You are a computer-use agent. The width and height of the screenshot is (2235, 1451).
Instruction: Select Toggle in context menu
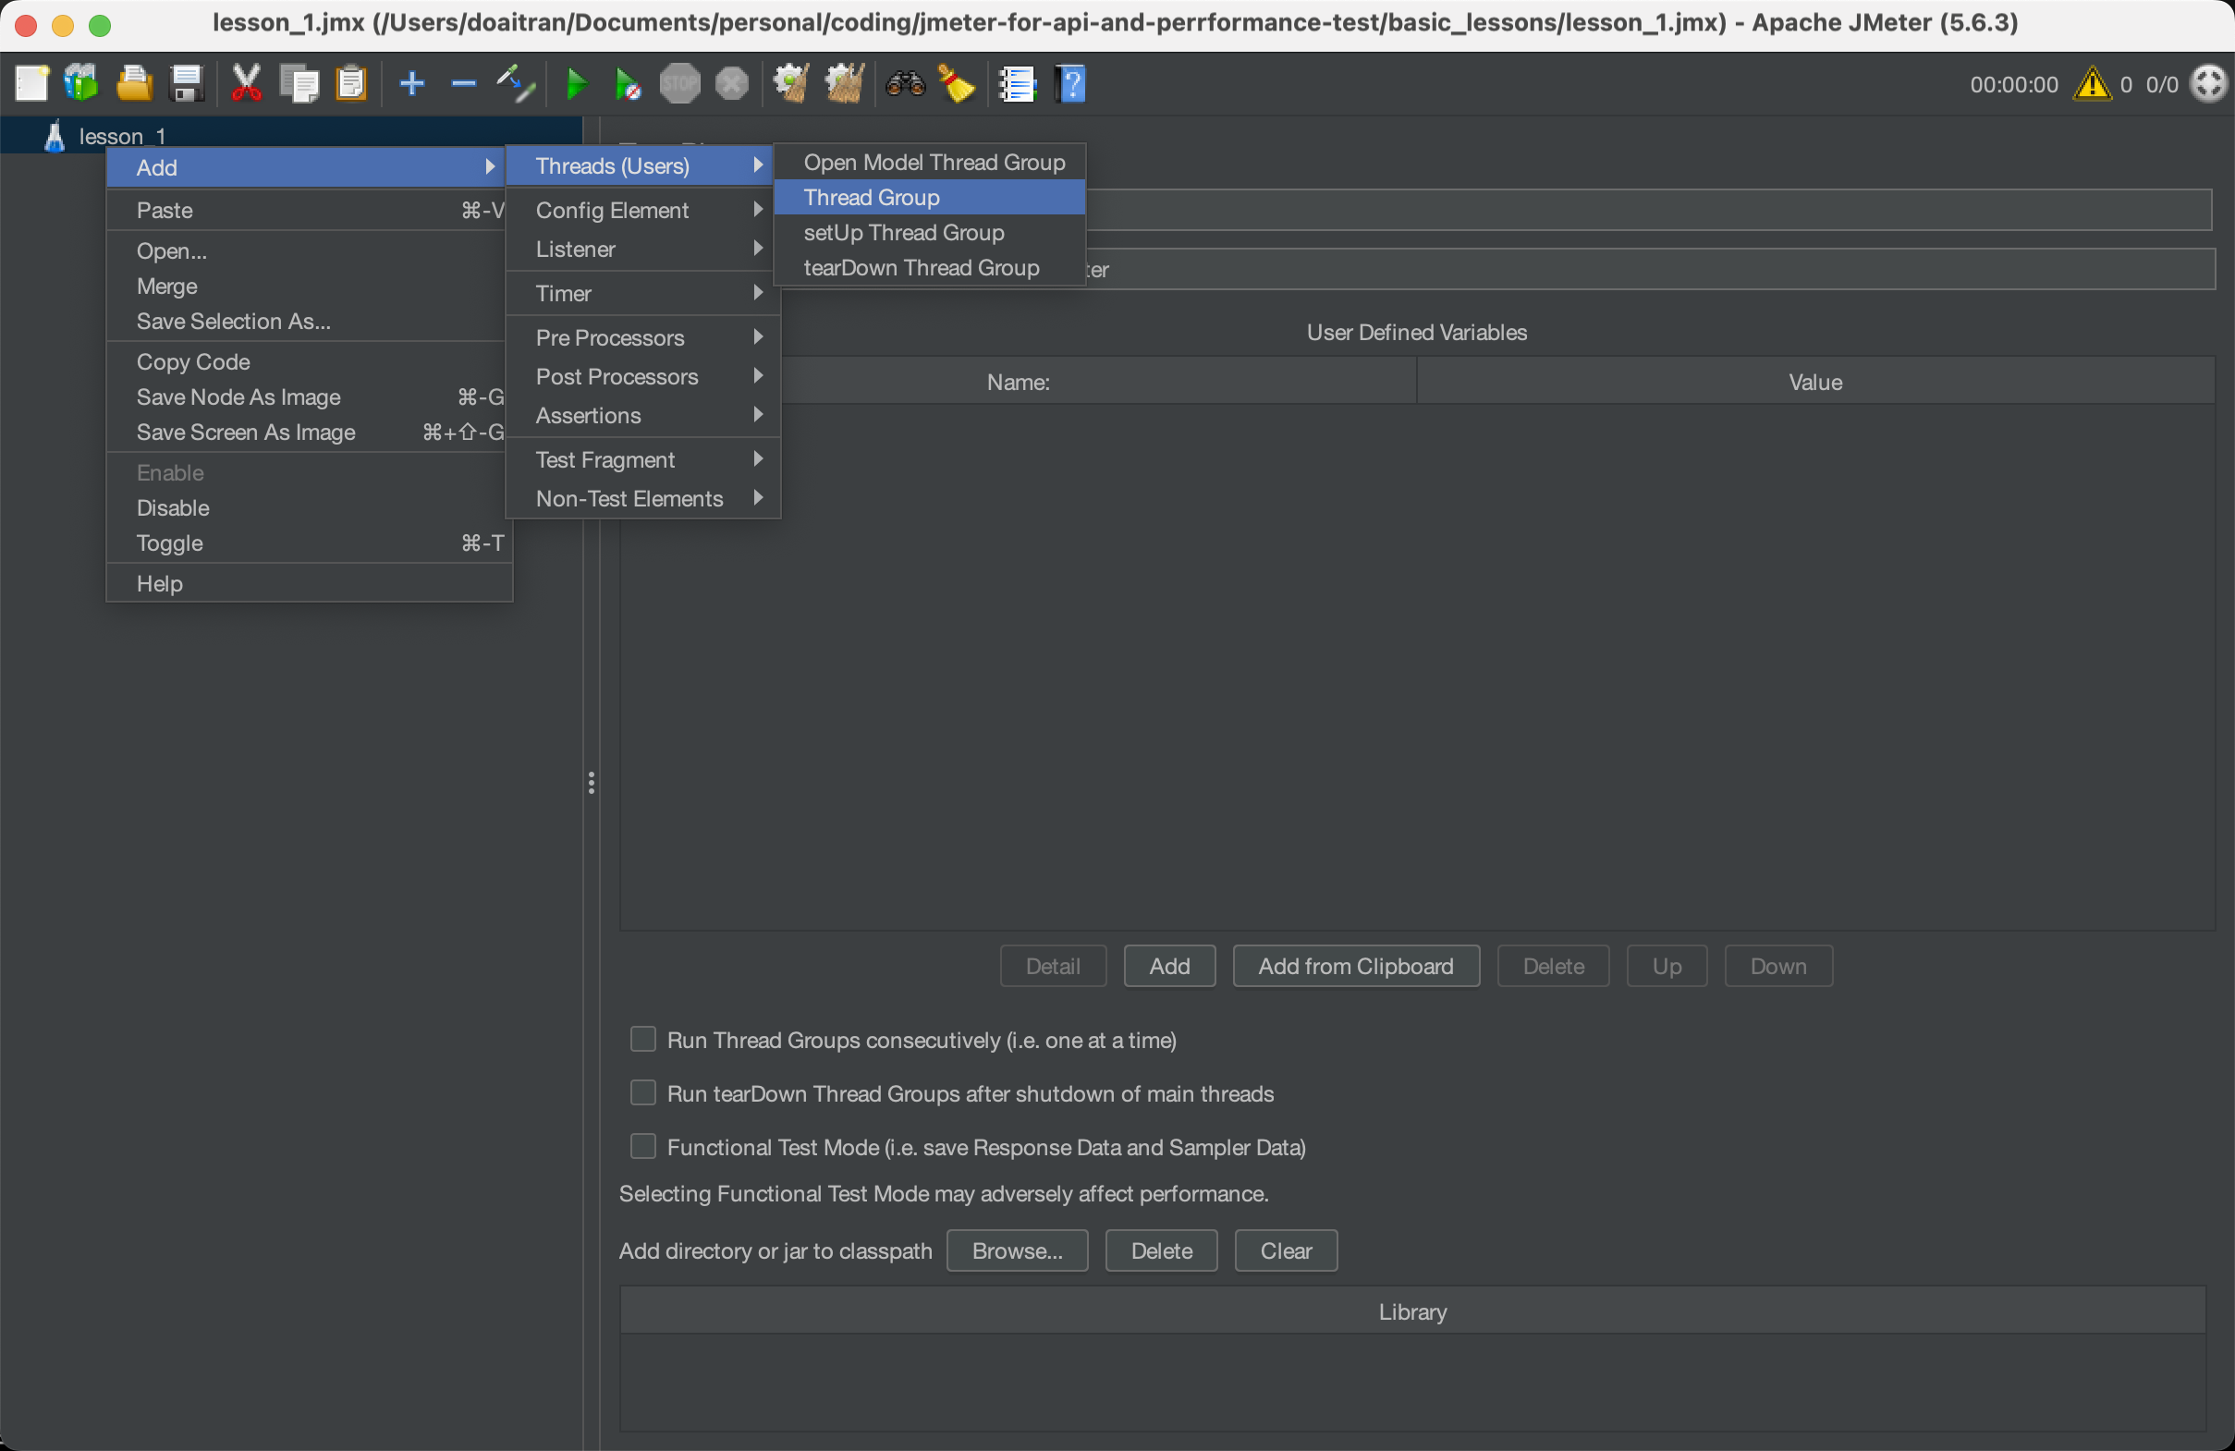pyautogui.click(x=310, y=543)
